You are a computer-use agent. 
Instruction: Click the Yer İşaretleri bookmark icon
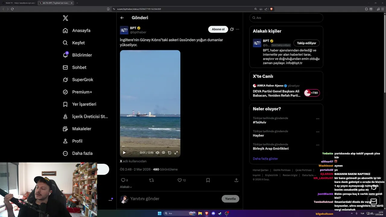click(65, 104)
